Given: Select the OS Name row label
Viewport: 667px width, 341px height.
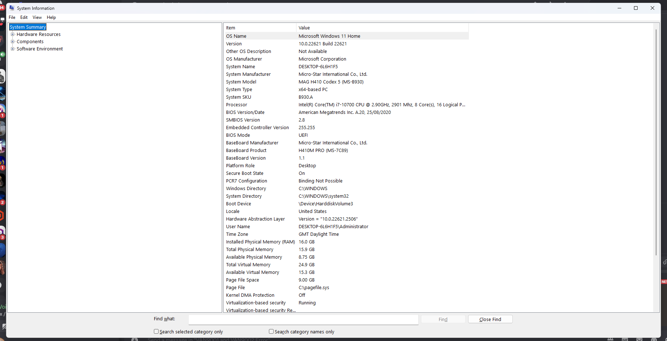Looking at the screenshot, I should coord(236,36).
